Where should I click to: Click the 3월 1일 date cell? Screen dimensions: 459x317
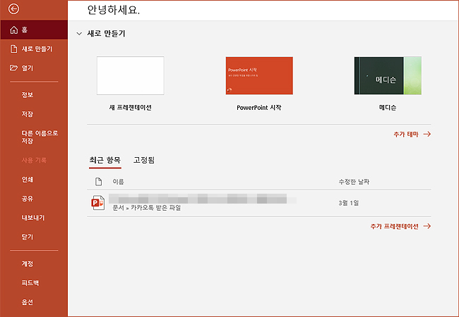(349, 203)
